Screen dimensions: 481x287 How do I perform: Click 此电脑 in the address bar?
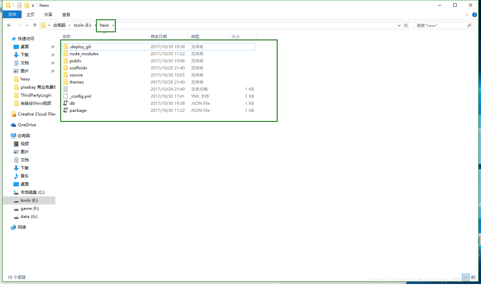click(x=59, y=25)
